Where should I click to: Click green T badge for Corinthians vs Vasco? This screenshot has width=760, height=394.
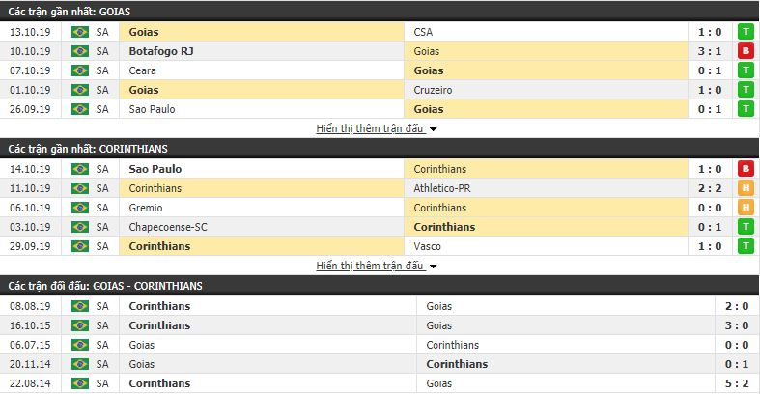746,246
